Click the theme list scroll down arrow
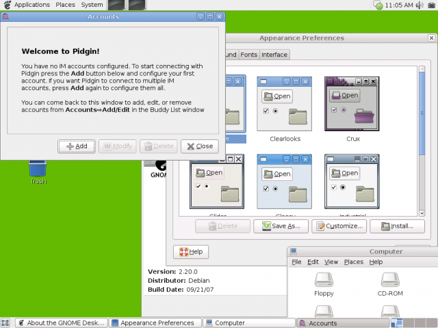 (422, 213)
